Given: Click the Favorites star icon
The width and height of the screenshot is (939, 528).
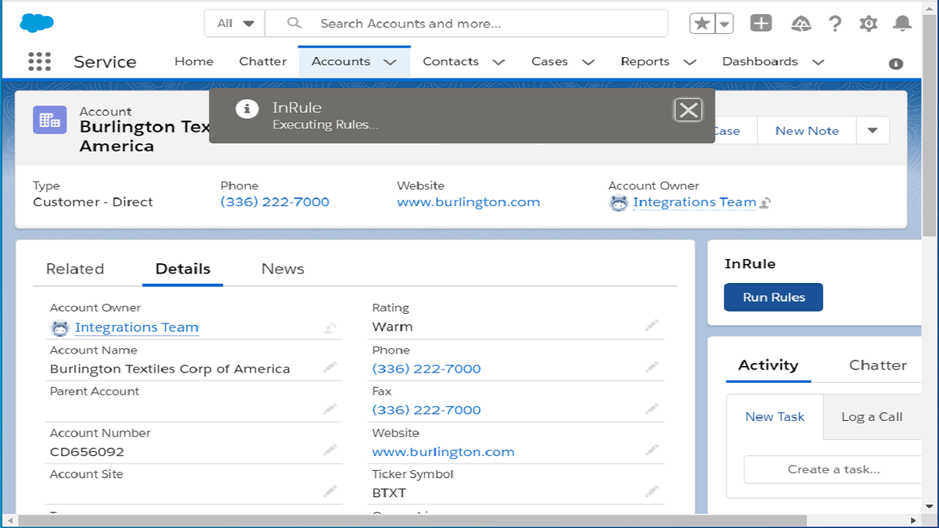Looking at the screenshot, I should pyautogui.click(x=702, y=23).
